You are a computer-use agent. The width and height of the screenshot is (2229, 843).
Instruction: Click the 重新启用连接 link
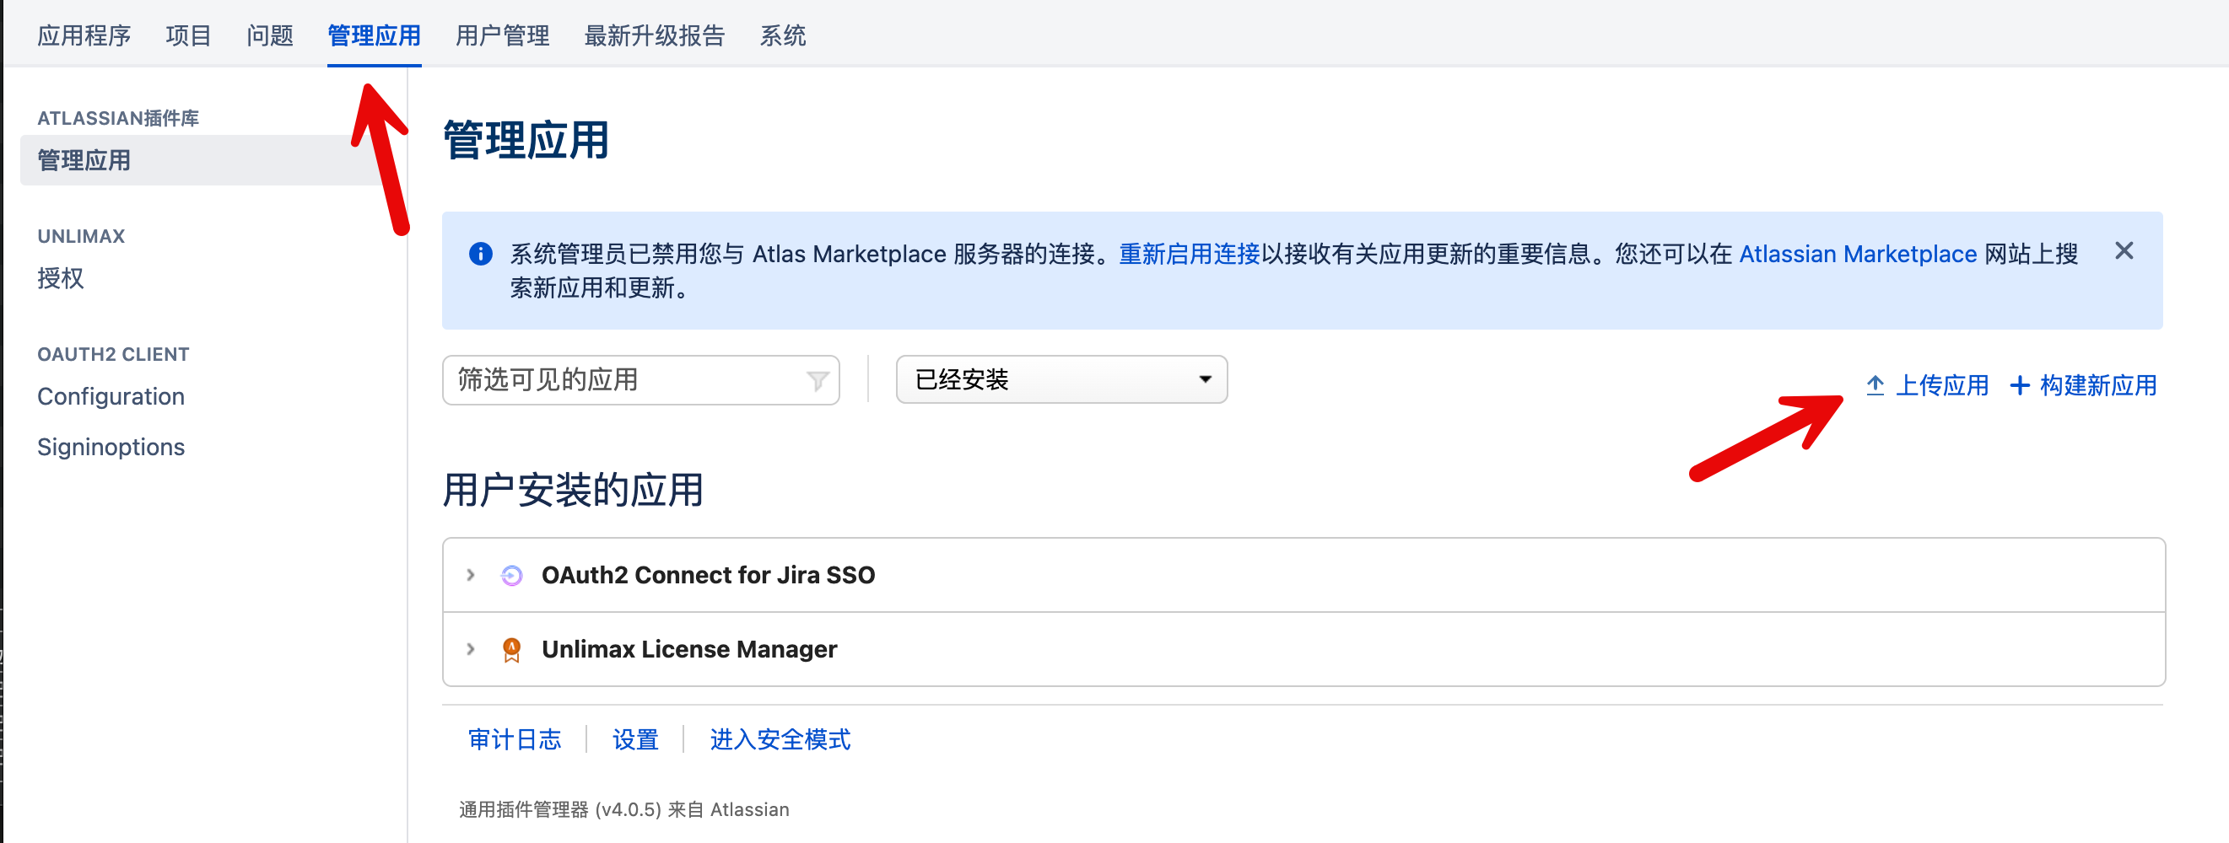(1189, 254)
